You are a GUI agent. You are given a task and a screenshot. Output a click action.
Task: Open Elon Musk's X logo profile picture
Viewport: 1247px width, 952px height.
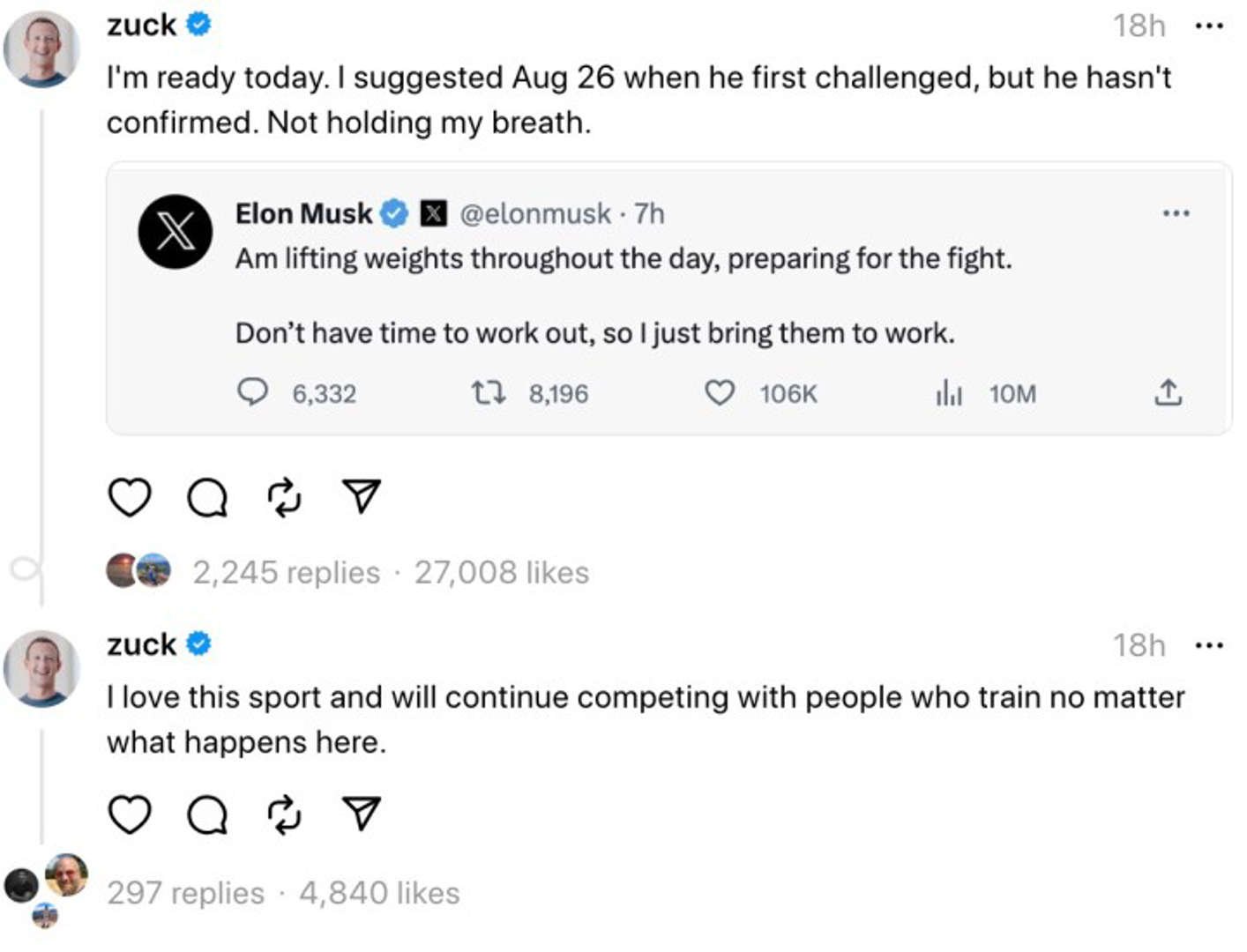(175, 232)
